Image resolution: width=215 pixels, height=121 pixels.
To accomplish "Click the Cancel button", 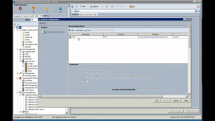I will click(x=176, y=101).
